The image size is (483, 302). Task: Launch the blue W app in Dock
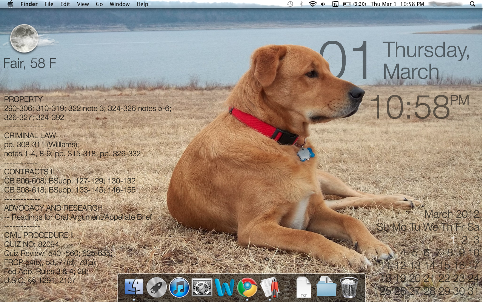coord(225,288)
